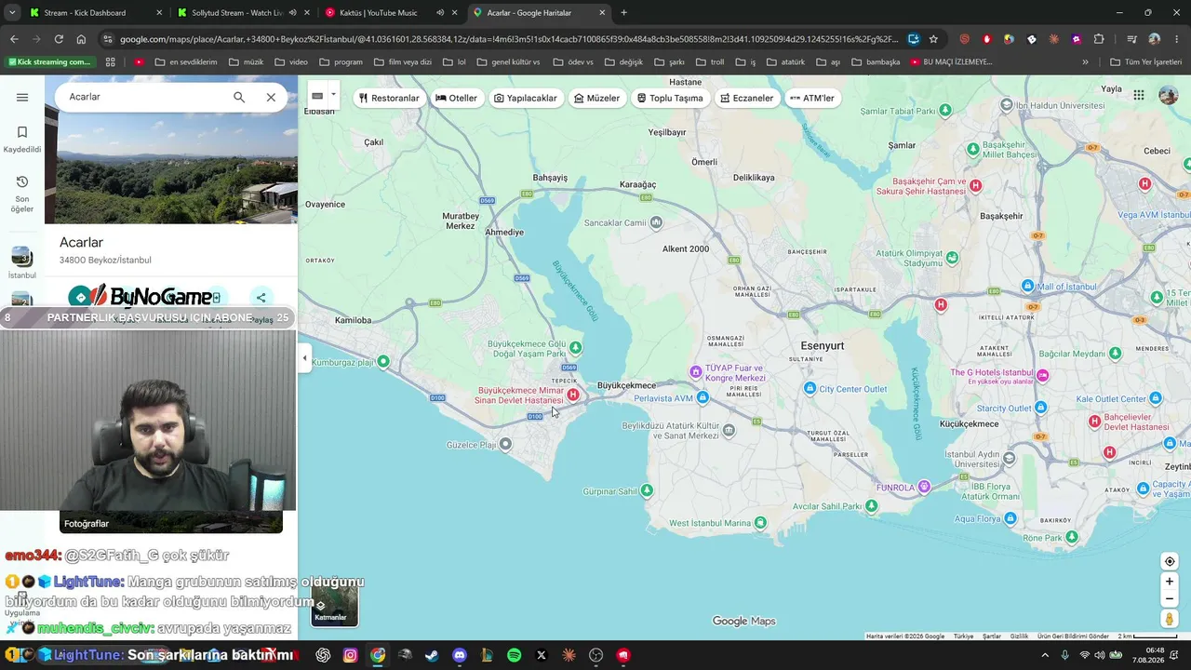Open the Fotoğraflar photos thumbnail
This screenshot has width=1191, height=670.
pos(171,524)
